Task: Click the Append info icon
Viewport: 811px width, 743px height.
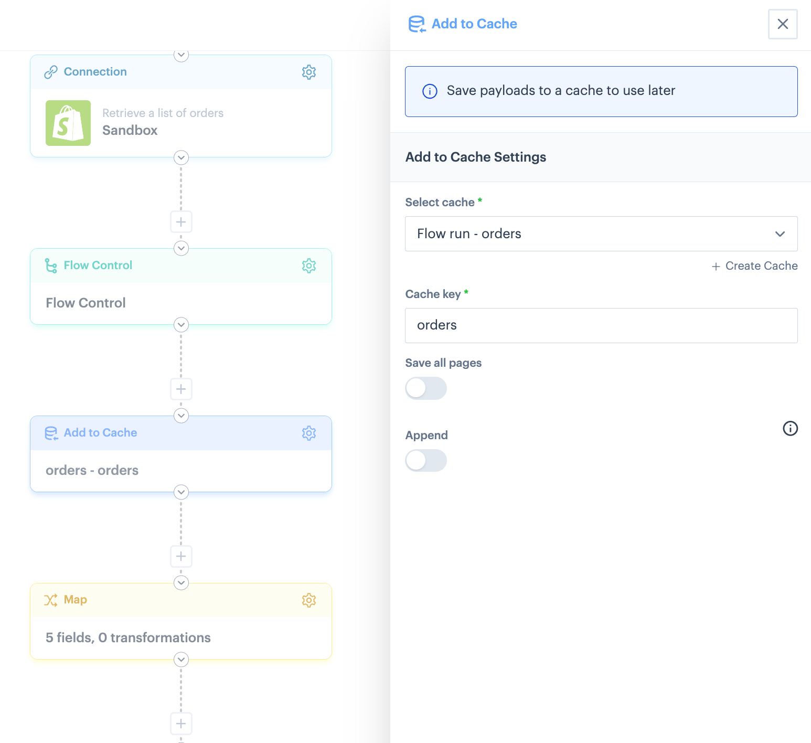Action: tap(790, 429)
